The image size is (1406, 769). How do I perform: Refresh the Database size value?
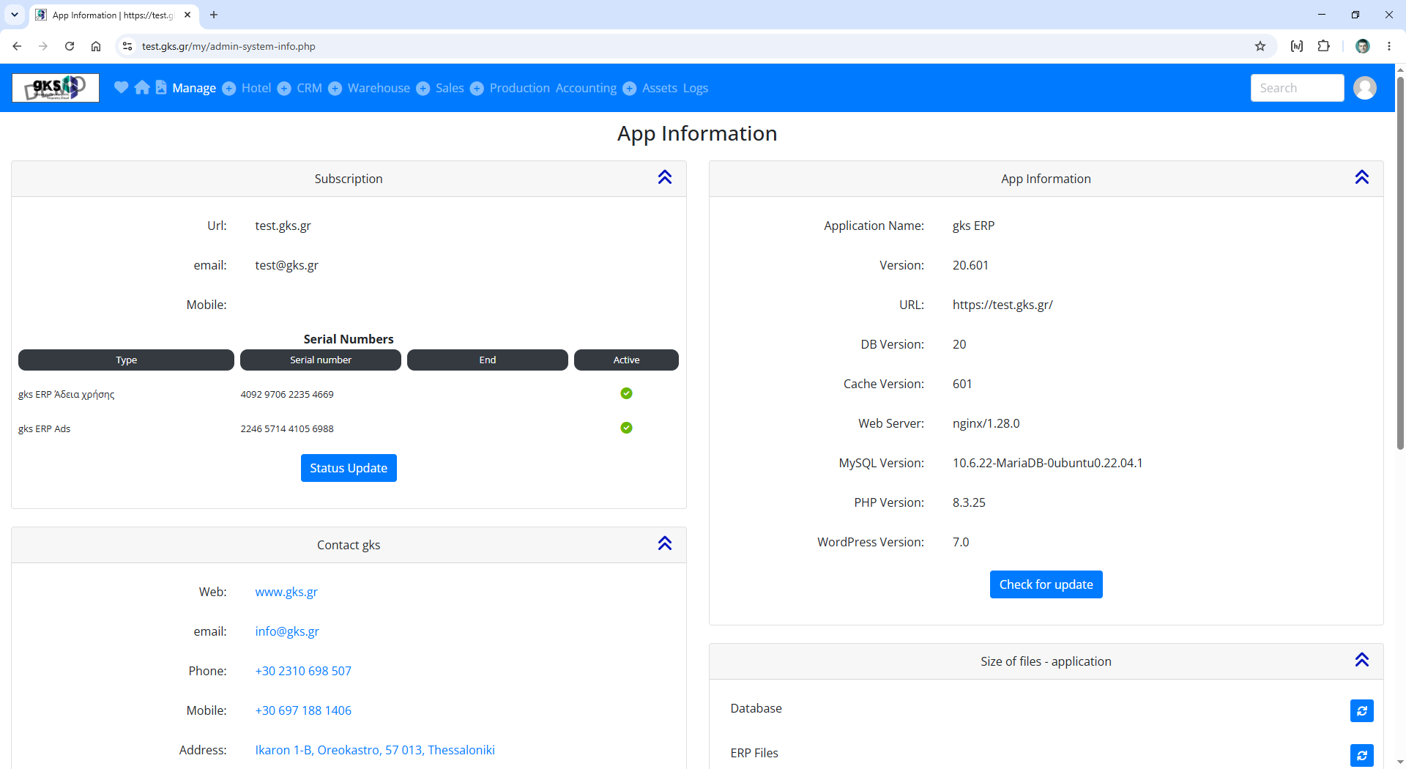[1362, 710]
